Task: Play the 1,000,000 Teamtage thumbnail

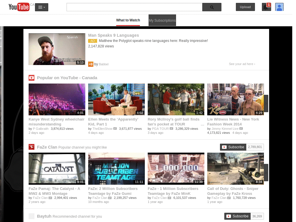Action: coord(176,169)
